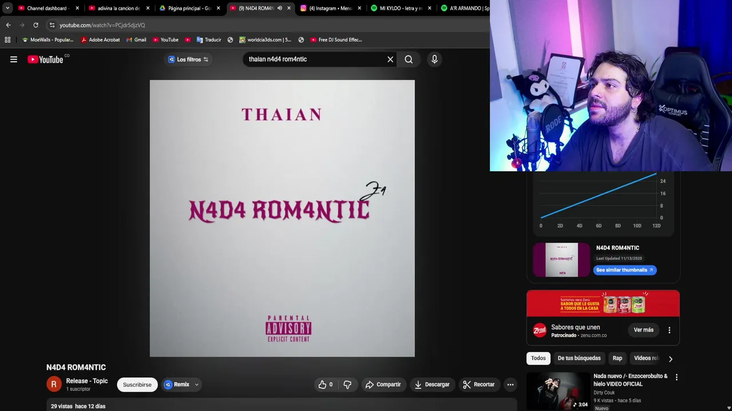Select the Todos filter chip
The image size is (732, 411).
[x=538, y=358]
